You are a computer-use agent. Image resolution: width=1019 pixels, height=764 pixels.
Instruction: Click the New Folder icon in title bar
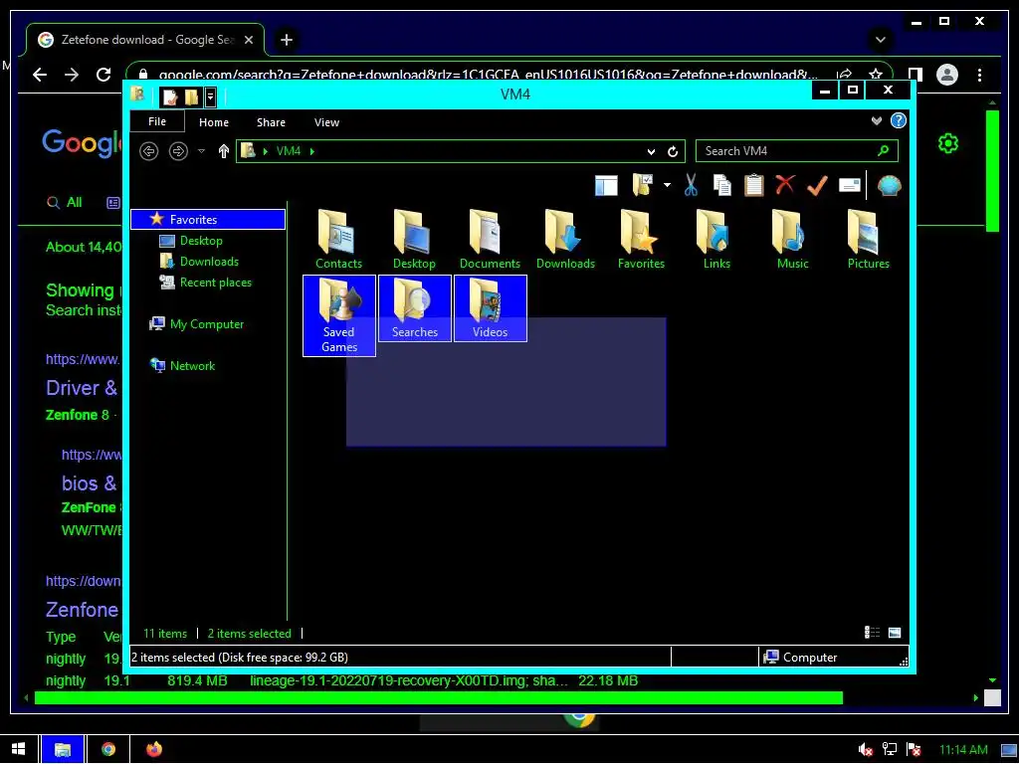191,97
